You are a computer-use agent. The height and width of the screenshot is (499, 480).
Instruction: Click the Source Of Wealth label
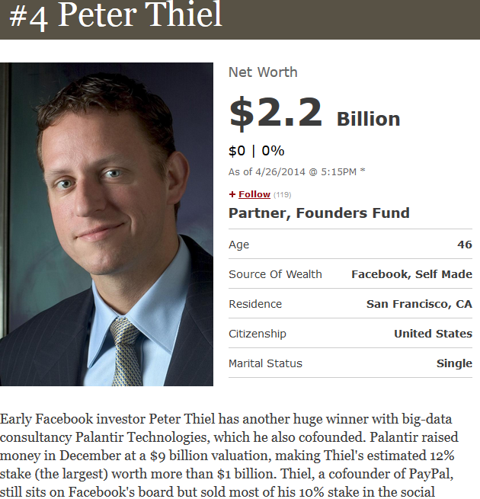pos(275,274)
